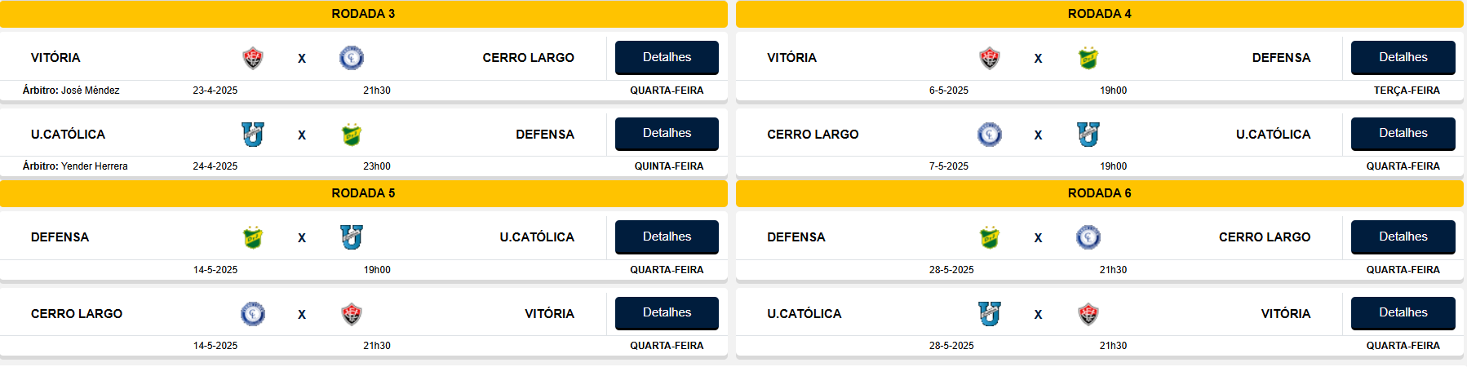Click referee name José Méndez
1467x367 pixels.
point(90,91)
